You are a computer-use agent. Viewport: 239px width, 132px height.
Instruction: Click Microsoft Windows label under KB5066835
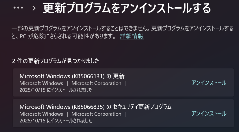41,114
